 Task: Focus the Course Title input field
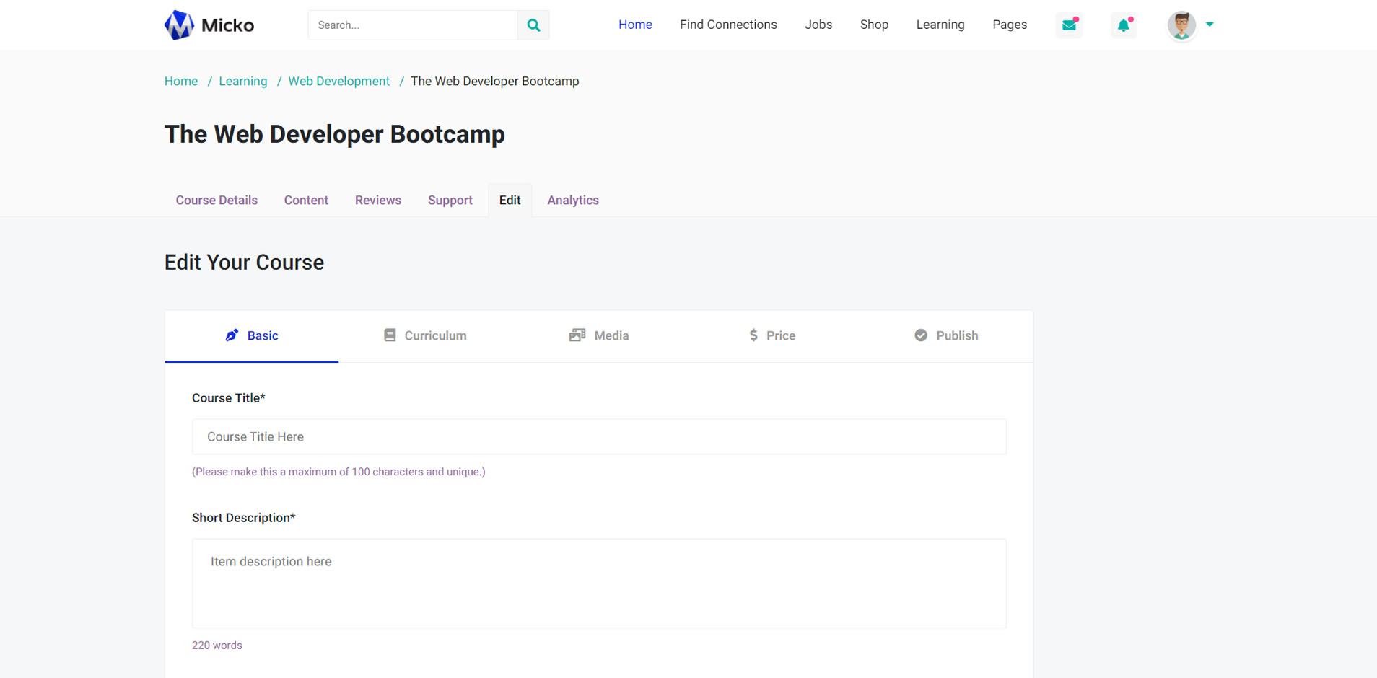(x=599, y=437)
